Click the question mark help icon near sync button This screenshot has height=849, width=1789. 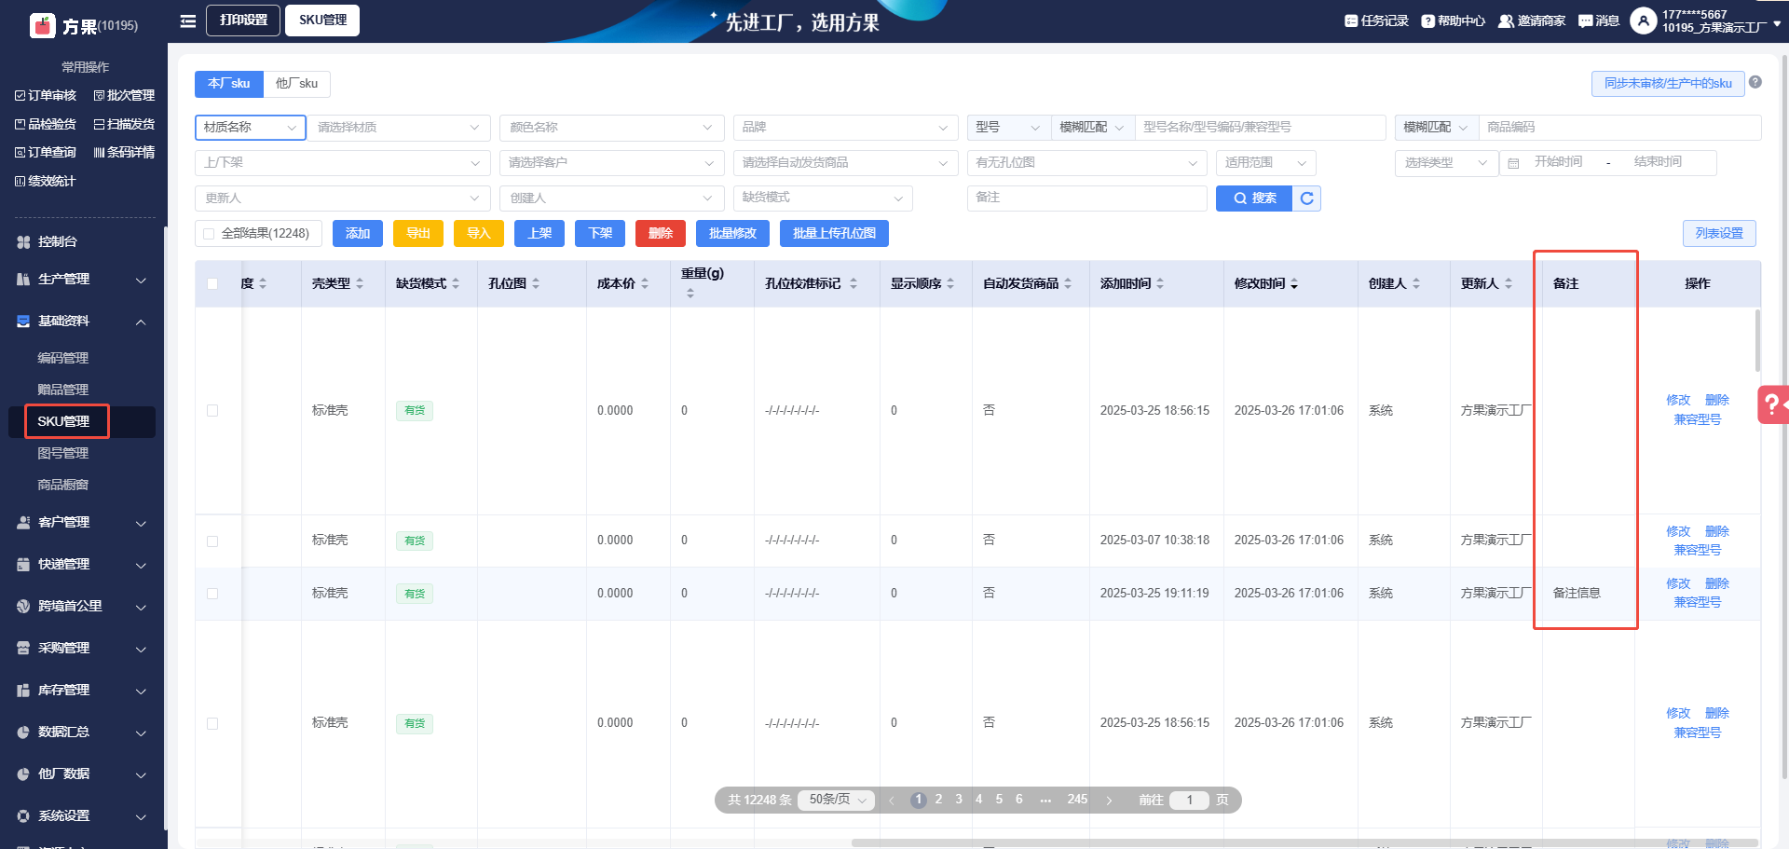1755,83
